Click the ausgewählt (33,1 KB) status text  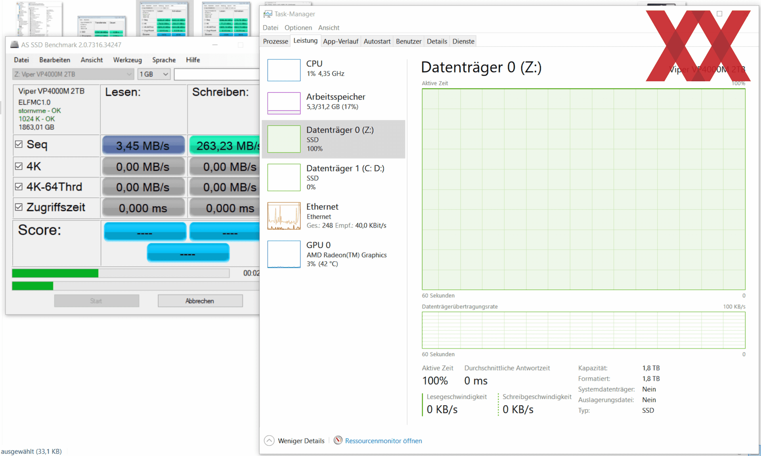pos(31,451)
